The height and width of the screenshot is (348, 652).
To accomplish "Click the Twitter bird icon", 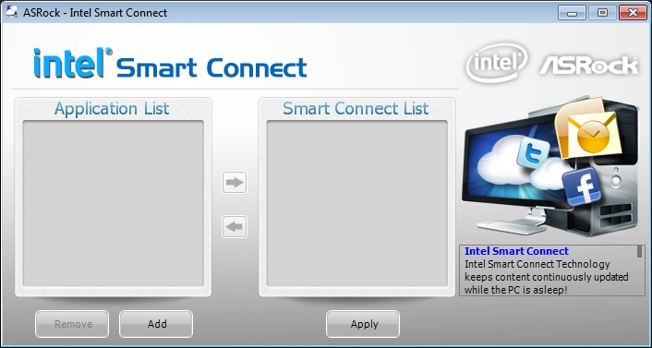I will (x=533, y=152).
